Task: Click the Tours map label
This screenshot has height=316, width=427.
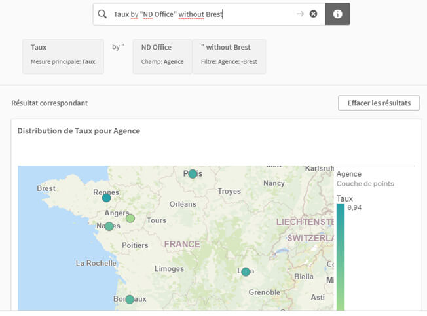Action: tap(157, 220)
